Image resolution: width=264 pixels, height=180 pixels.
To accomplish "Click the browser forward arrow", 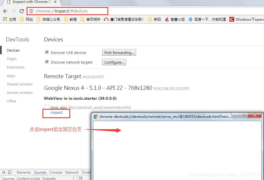I will pyautogui.click(x=13, y=11).
